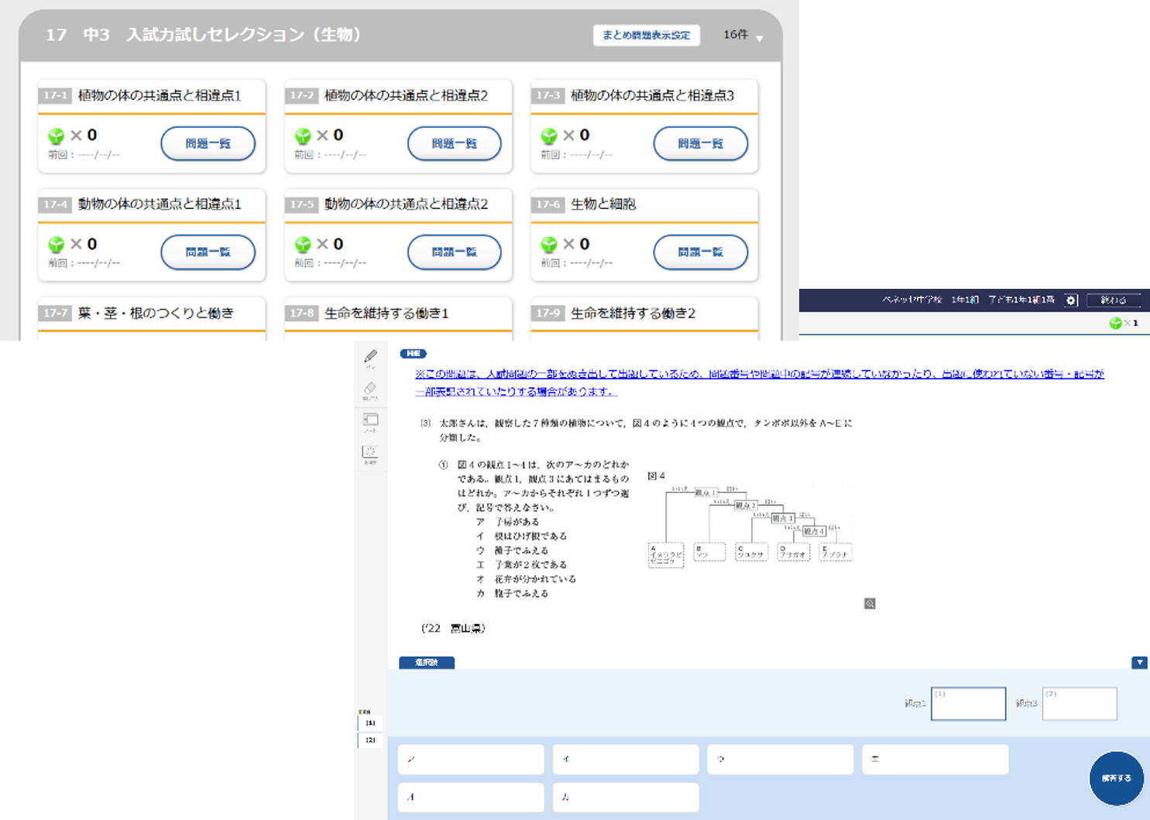Click the blue underlined notice text link
Viewport: 1150px width, 820px height.
(x=759, y=383)
